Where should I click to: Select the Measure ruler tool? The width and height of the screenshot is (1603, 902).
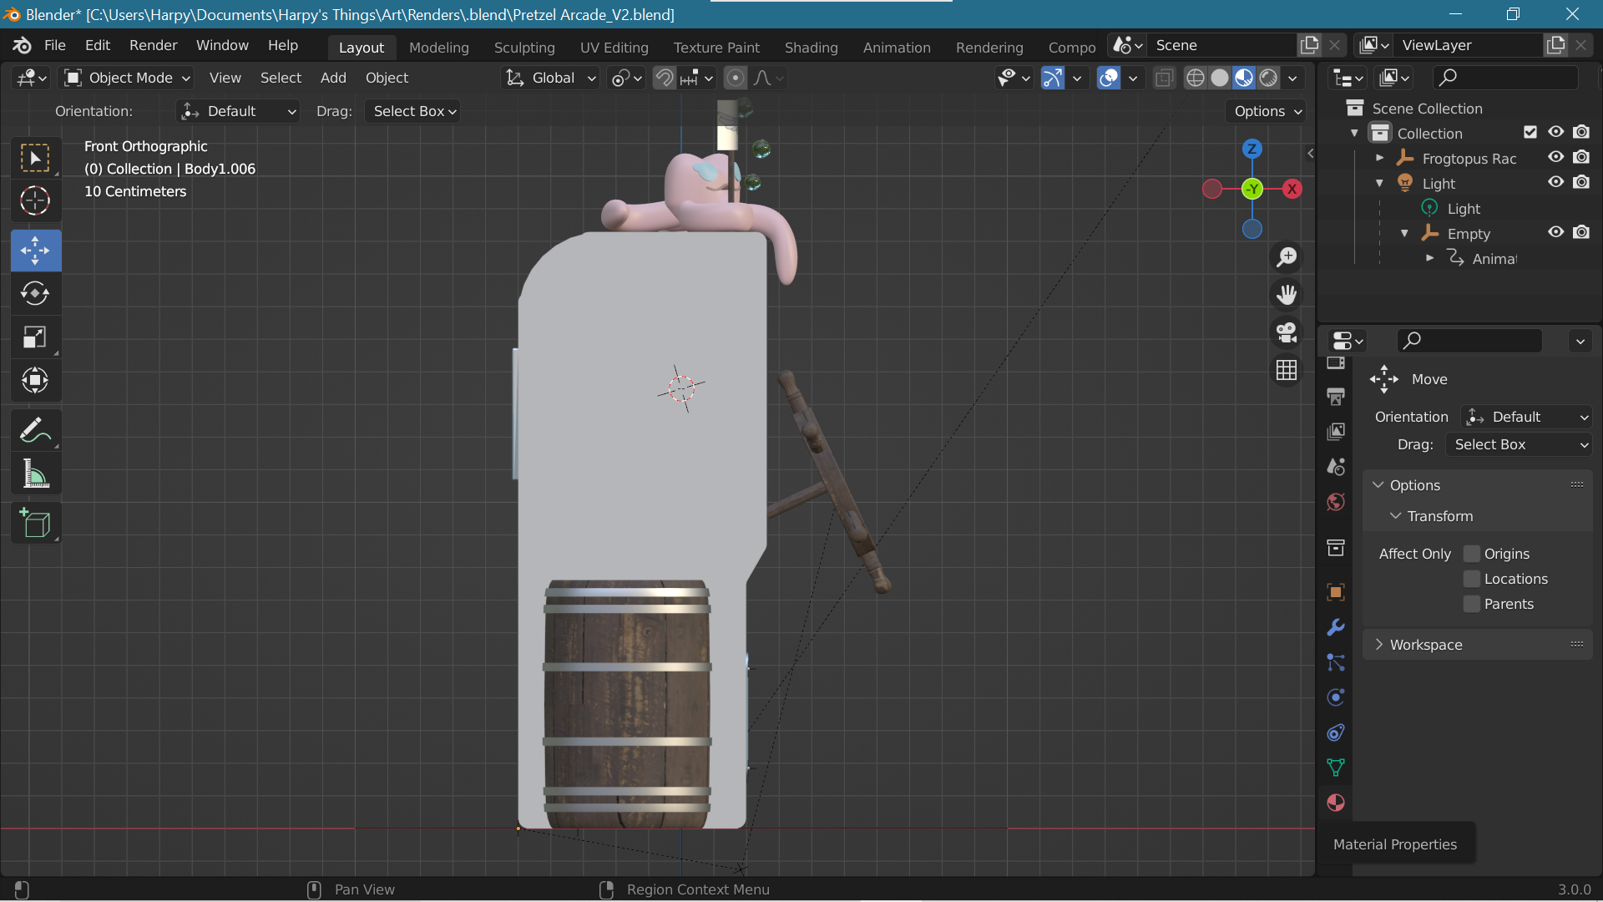(x=35, y=474)
